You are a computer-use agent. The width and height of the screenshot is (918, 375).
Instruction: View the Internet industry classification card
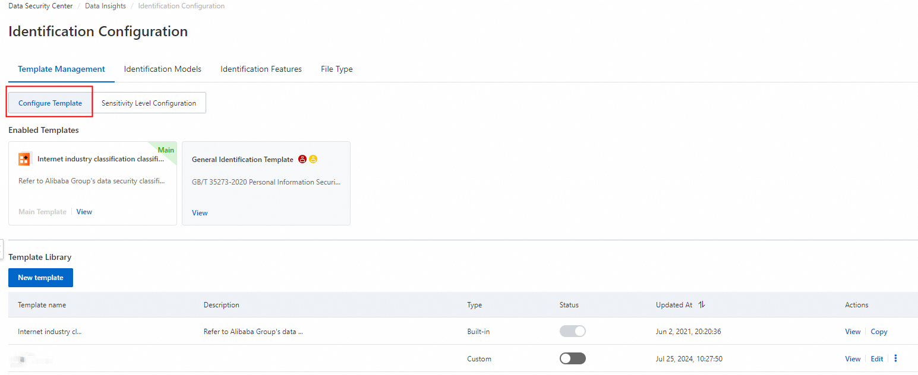pos(84,212)
